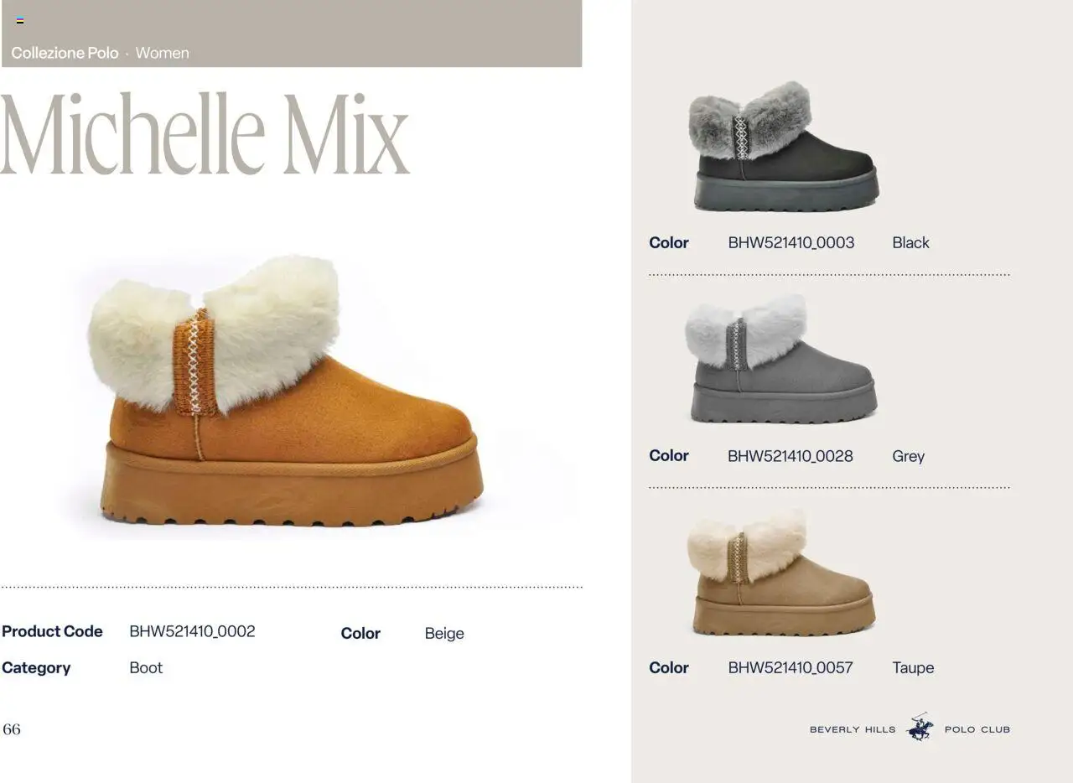Screen dimensions: 1073x783
Task: Select the large beige boot image
Action: [286, 391]
